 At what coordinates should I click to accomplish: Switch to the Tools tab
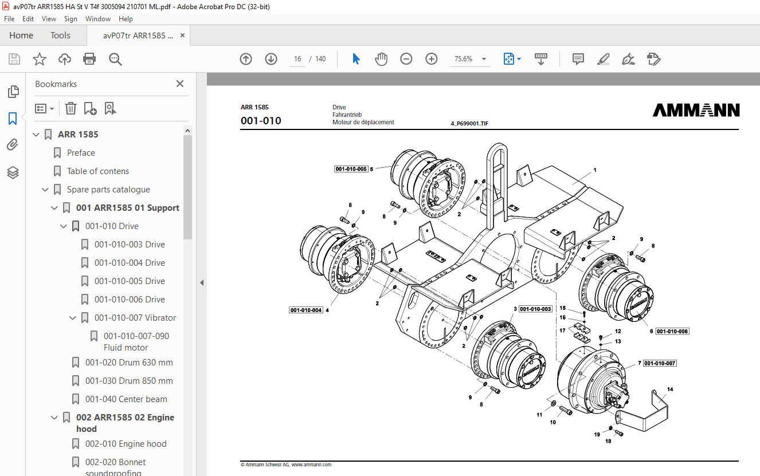[60, 36]
